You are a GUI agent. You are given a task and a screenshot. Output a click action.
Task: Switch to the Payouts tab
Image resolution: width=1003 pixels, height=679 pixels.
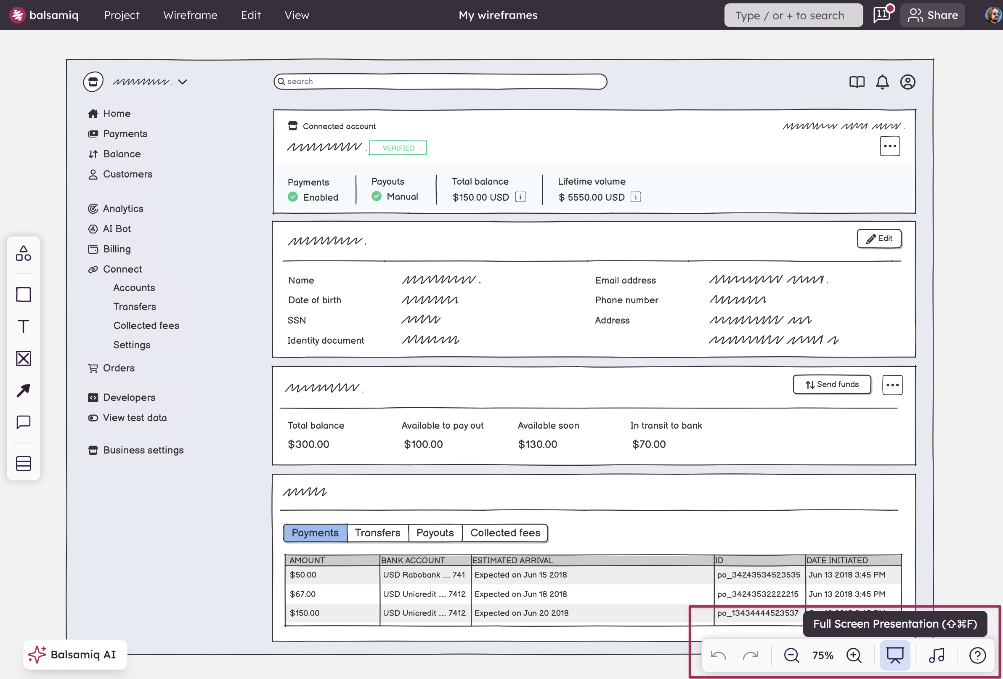pyautogui.click(x=435, y=533)
